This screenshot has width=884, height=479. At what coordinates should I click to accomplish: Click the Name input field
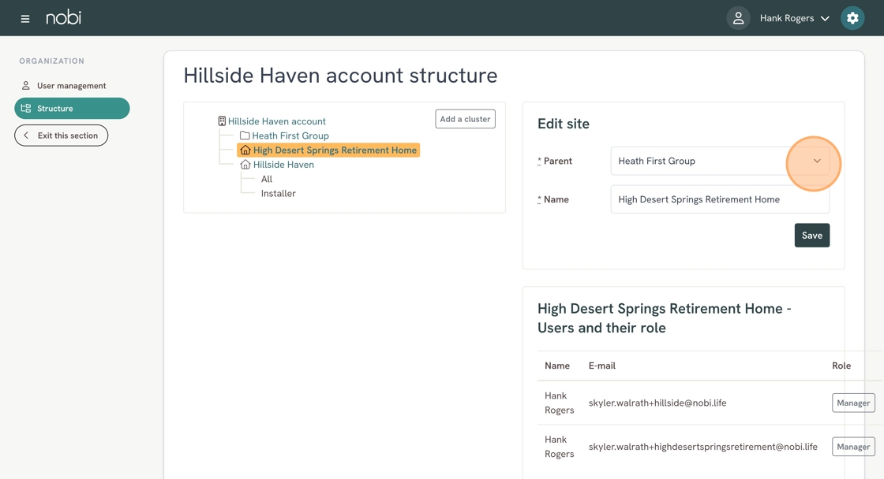720,199
